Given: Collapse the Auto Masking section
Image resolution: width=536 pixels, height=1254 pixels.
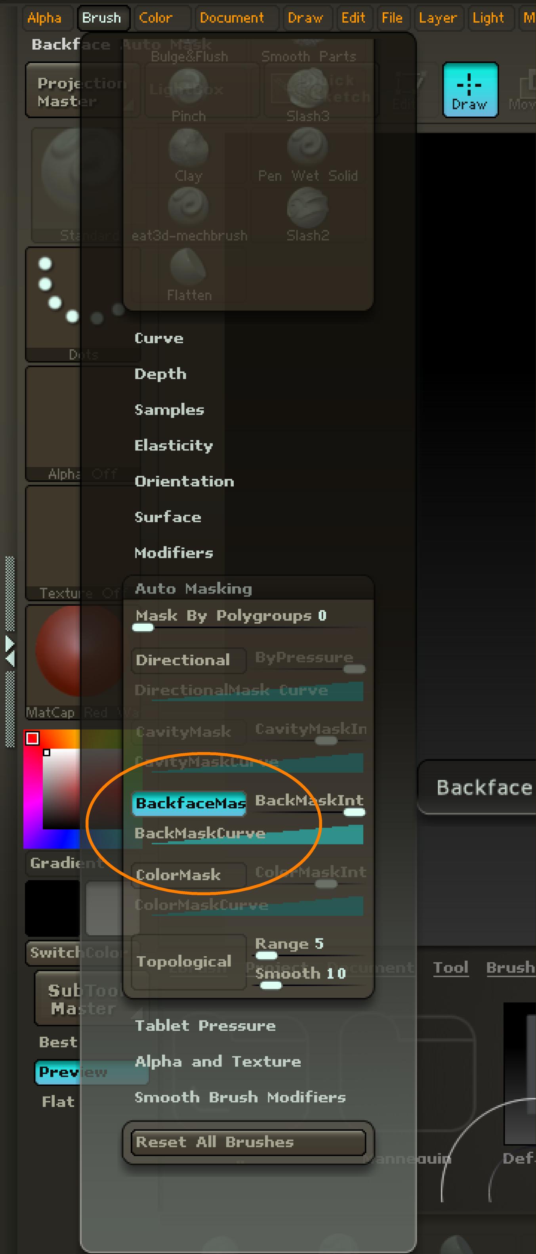Looking at the screenshot, I should (193, 588).
